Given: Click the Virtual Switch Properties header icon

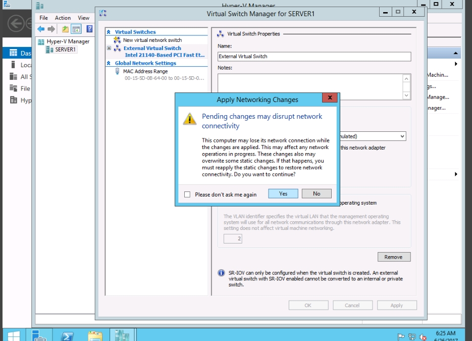Looking at the screenshot, I should [221, 34].
